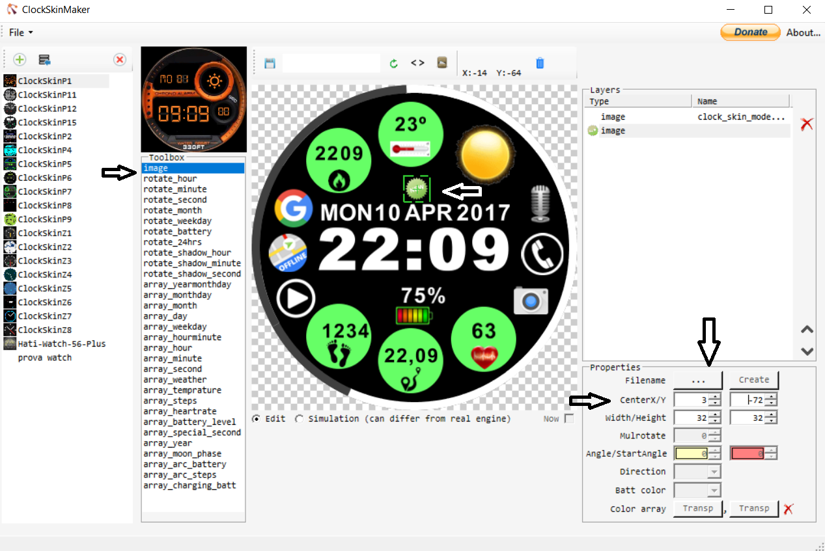Open the code view angle brackets icon
This screenshot has height=551, width=825.
coord(417,63)
